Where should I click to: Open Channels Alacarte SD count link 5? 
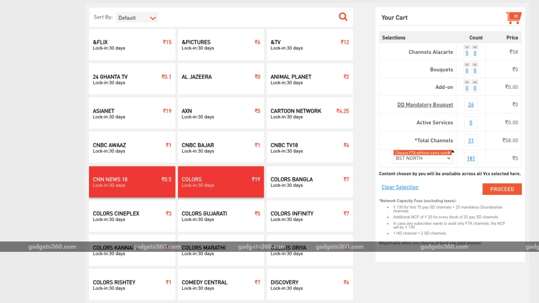tap(467, 53)
